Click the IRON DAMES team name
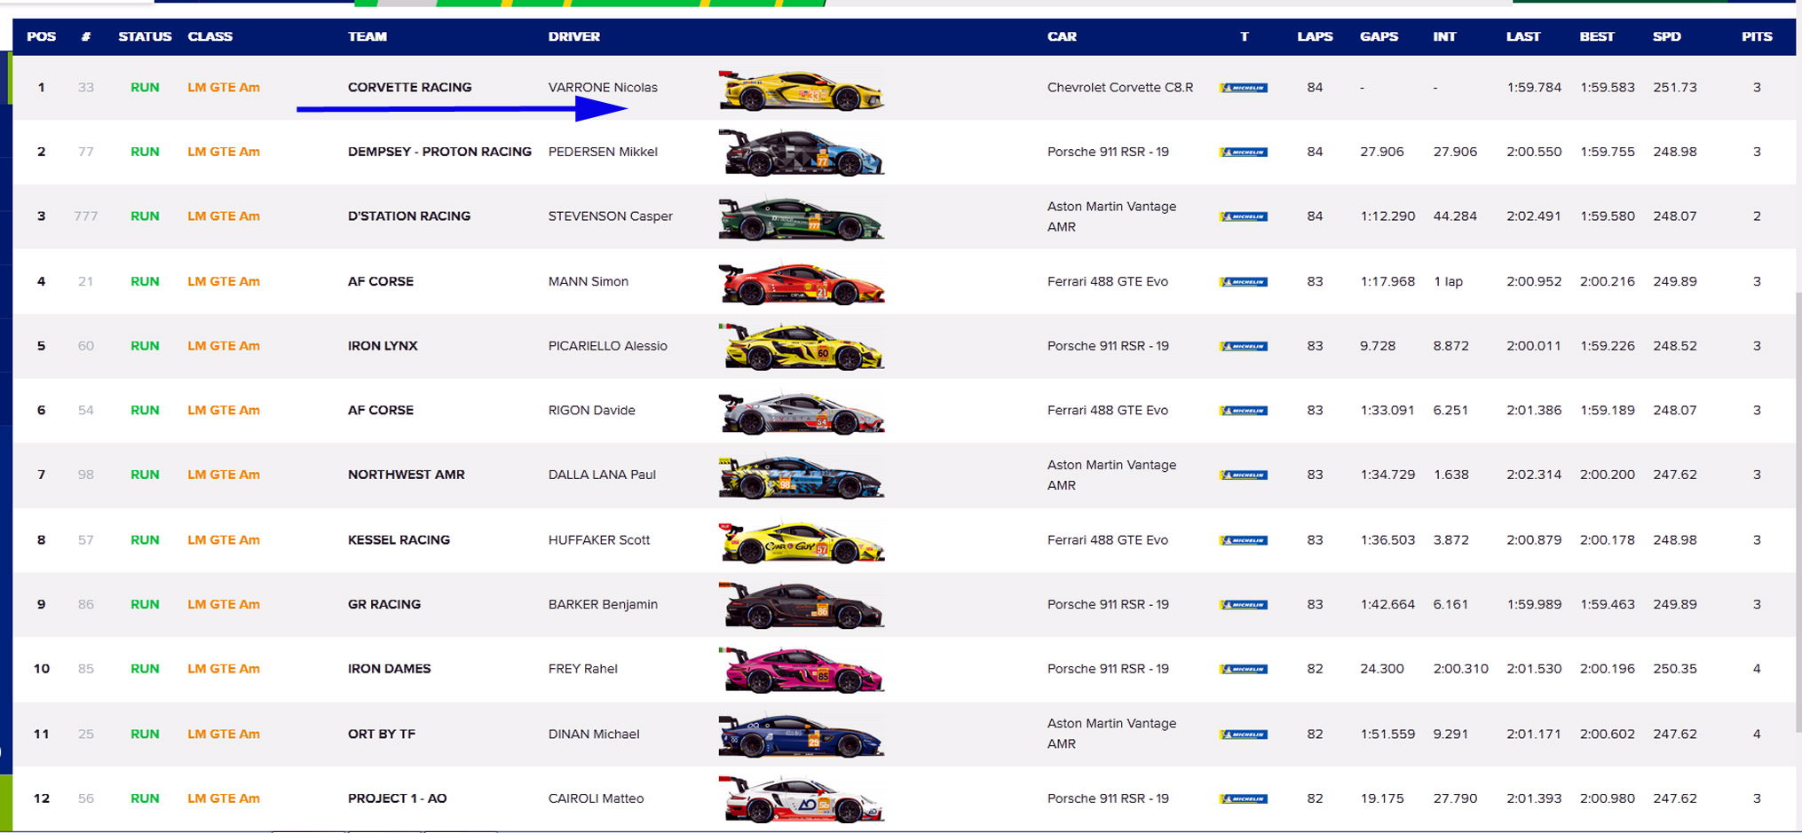This screenshot has height=833, width=1802. (x=389, y=669)
